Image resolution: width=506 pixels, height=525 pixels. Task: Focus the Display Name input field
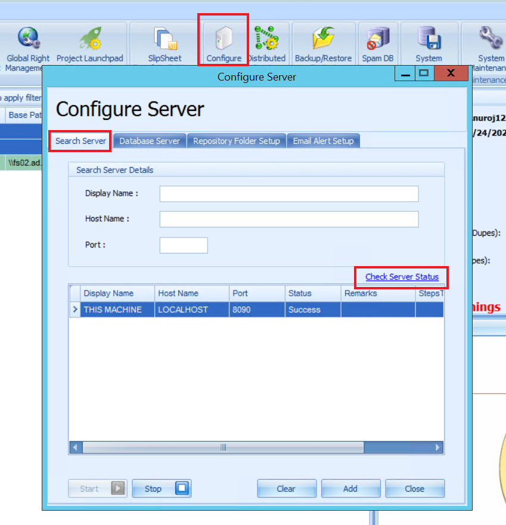point(289,194)
